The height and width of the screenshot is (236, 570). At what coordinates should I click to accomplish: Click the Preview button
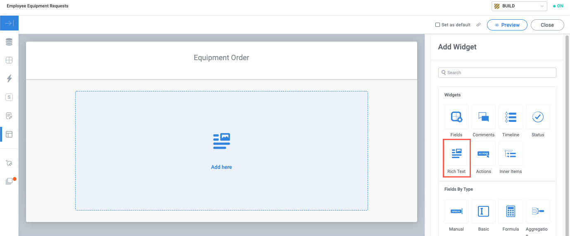507,25
